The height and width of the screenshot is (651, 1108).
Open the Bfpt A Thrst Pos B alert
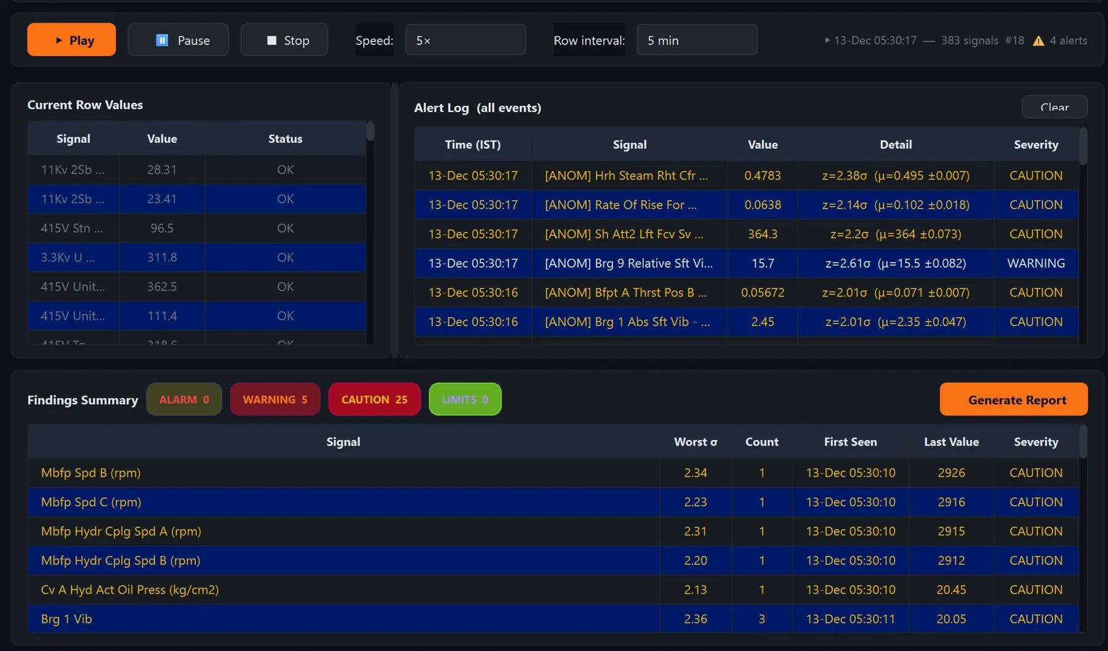[747, 292]
